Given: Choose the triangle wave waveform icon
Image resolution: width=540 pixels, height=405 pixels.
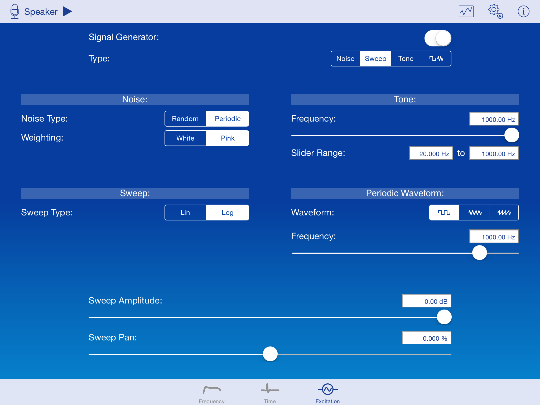Looking at the screenshot, I should coord(474,213).
